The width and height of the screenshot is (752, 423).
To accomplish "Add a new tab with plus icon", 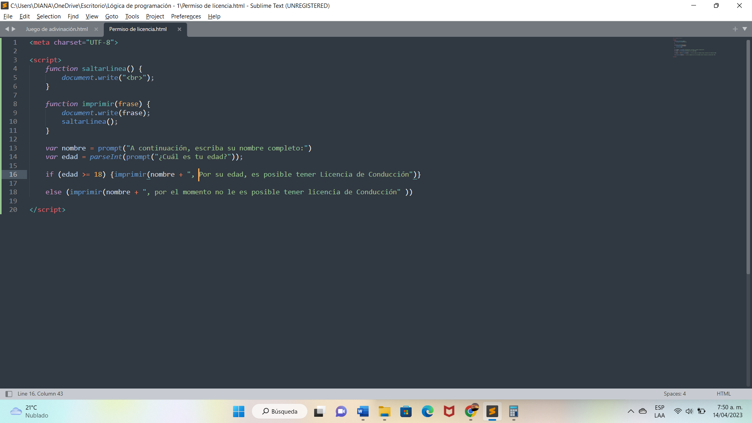I will [x=735, y=29].
